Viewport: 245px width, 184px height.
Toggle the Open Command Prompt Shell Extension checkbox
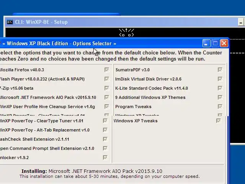click(x=105, y=148)
